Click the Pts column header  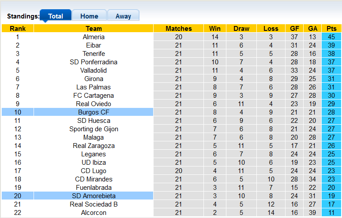click(x=331, y=29)
